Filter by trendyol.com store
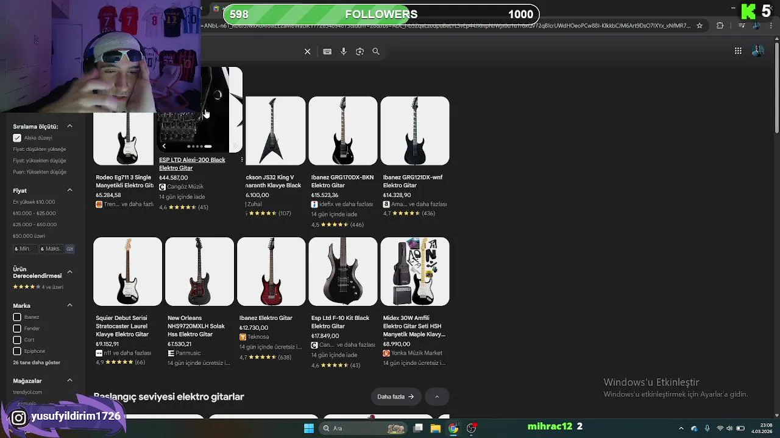 (x=27, y=392)
